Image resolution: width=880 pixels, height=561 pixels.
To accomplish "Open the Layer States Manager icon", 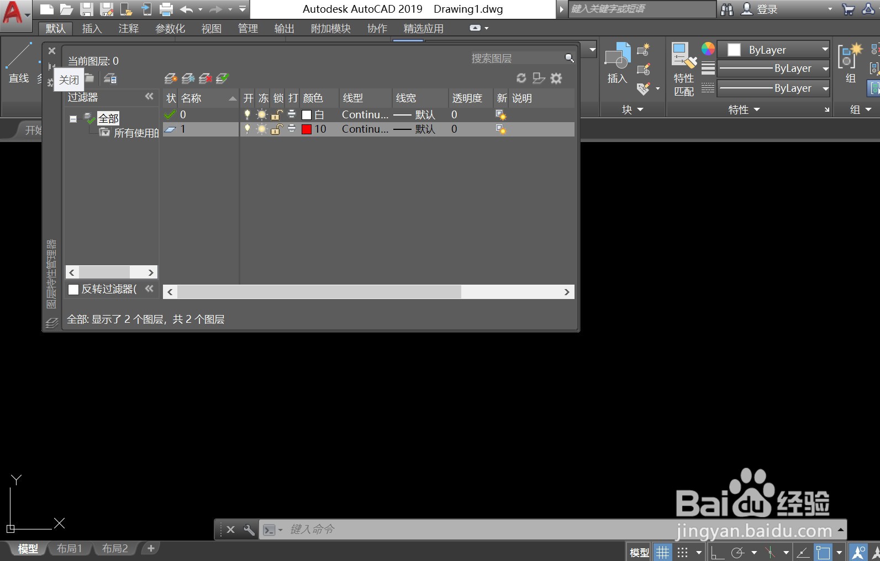I will tap(110, 78).
